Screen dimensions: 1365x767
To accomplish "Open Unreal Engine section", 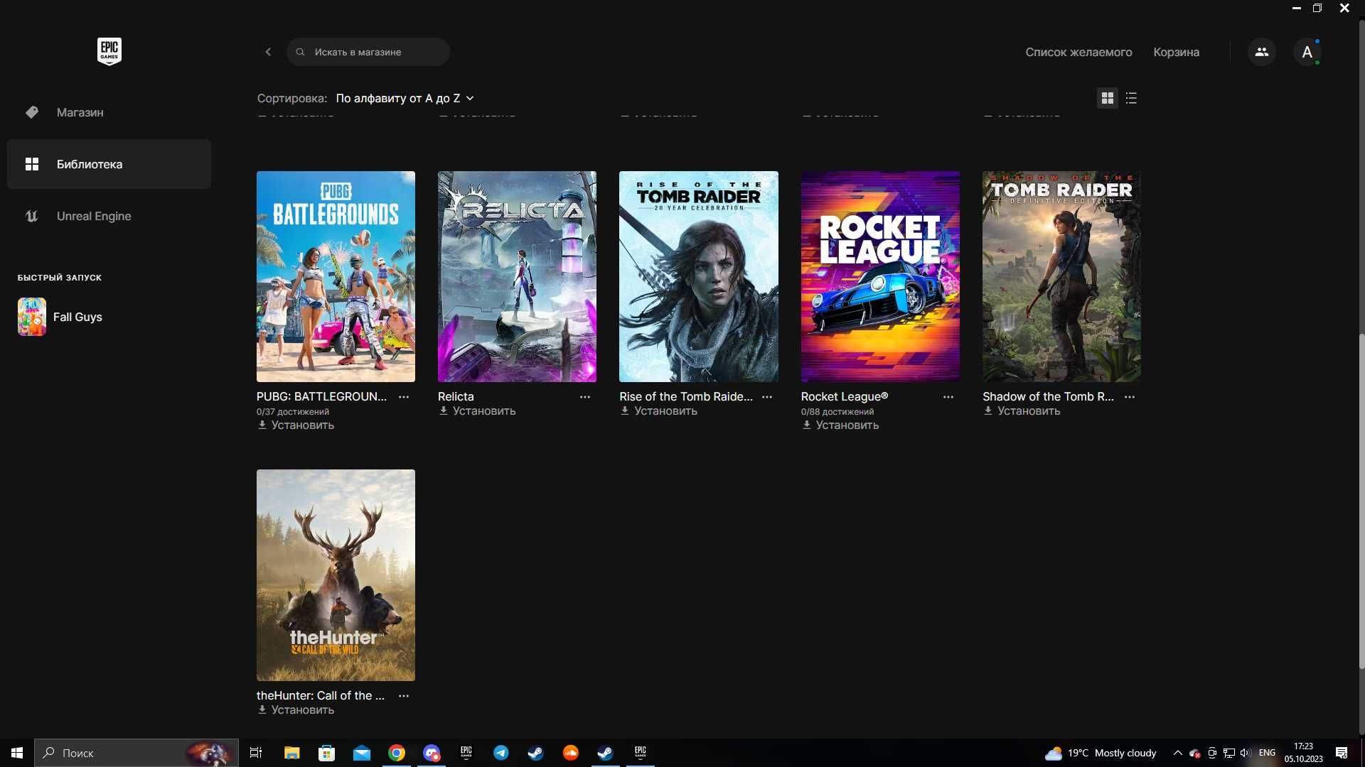I will coord(109,216).
